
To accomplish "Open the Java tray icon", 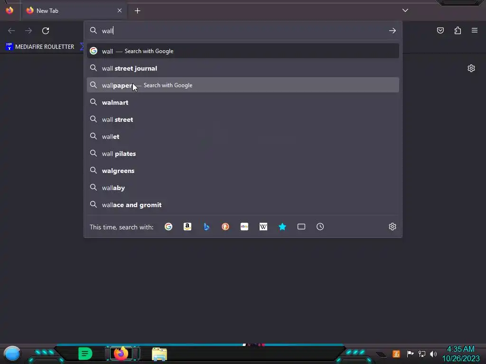I will click(x=396, y=354).
